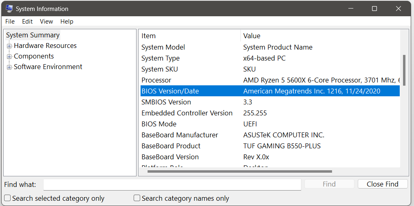Viewport: 414px width, 206px height.
Task: Toggle Search category names only checkbox
Action: [x=137, y=198]
